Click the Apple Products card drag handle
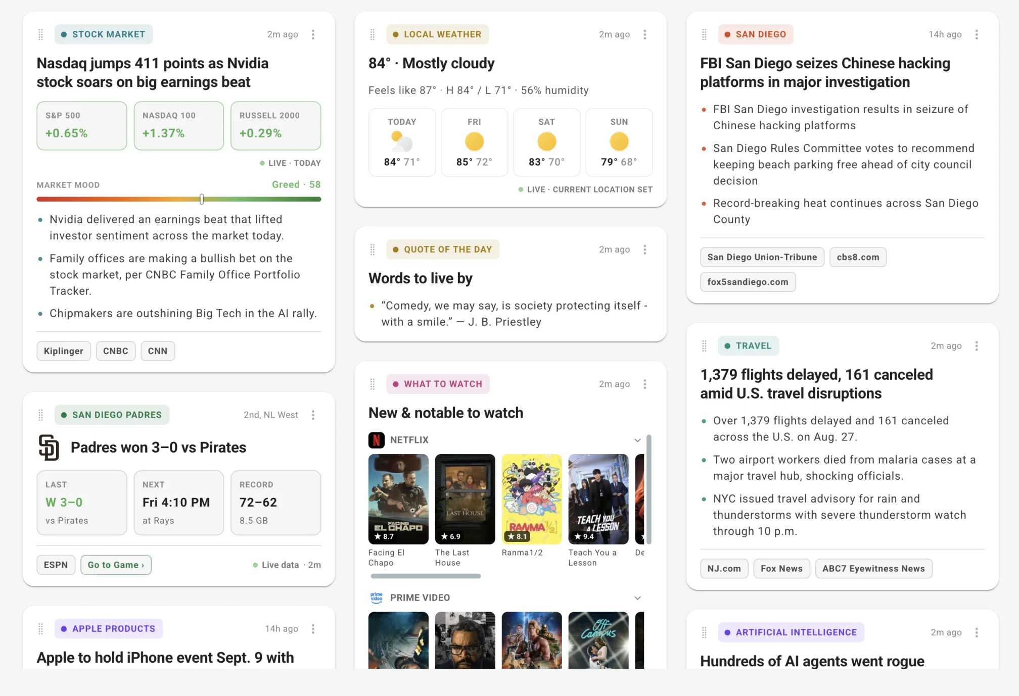Viewport: 1019px width, 696px height. point(41,629)
